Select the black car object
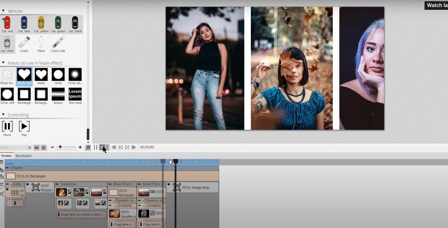Image resolution: width=448 pixels, height=228 pixels. pyautogui.click(x=75, y=24)
